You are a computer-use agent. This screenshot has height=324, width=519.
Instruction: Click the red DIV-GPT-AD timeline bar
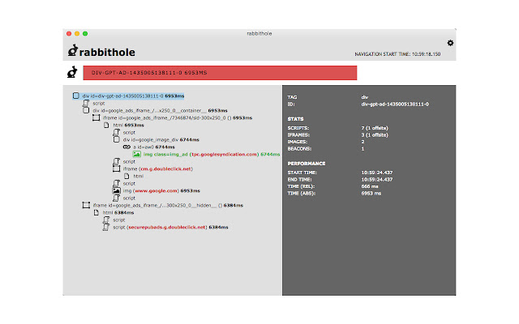pyautogui.click(x=219, y=73)
